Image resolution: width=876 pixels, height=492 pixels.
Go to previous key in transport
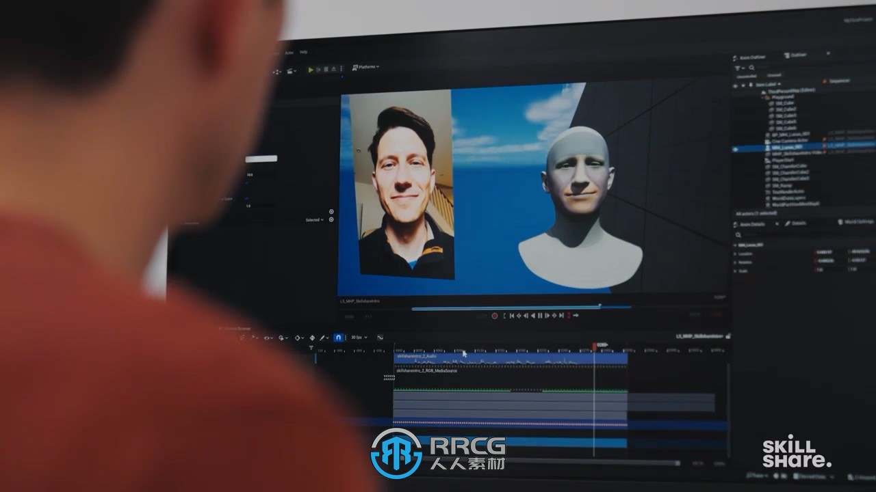click(519, 316)
